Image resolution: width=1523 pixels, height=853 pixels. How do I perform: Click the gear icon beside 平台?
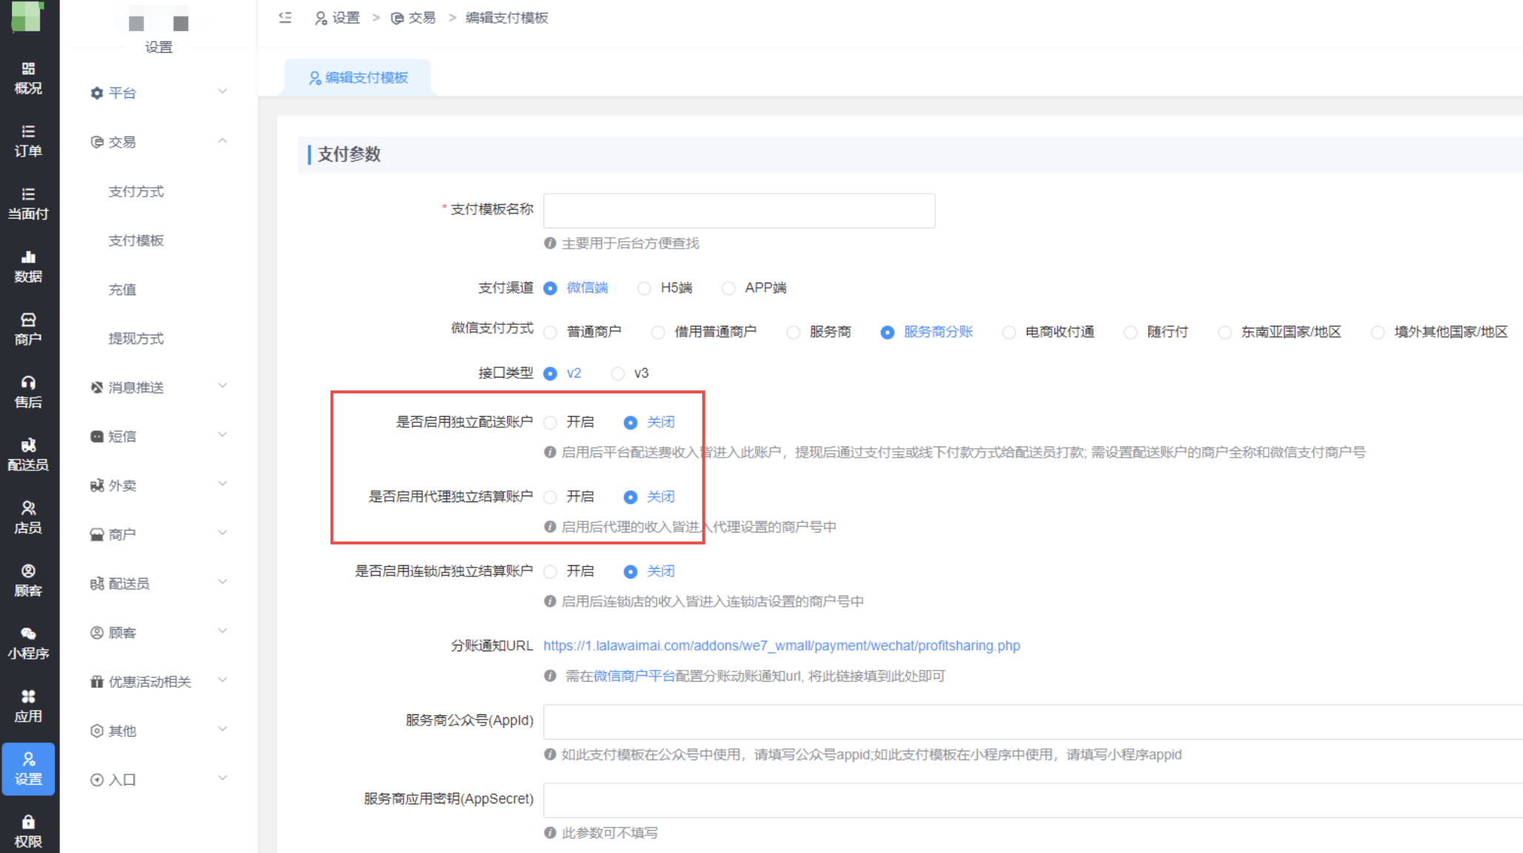pos(96,93)
